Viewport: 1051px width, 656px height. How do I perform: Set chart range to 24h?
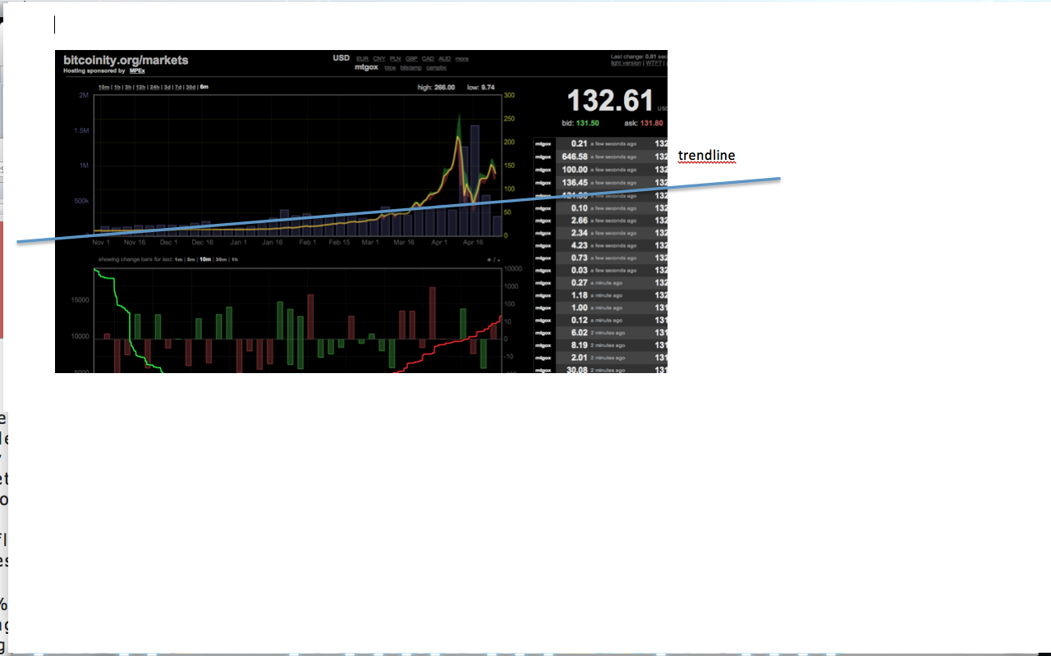[154, 87]
